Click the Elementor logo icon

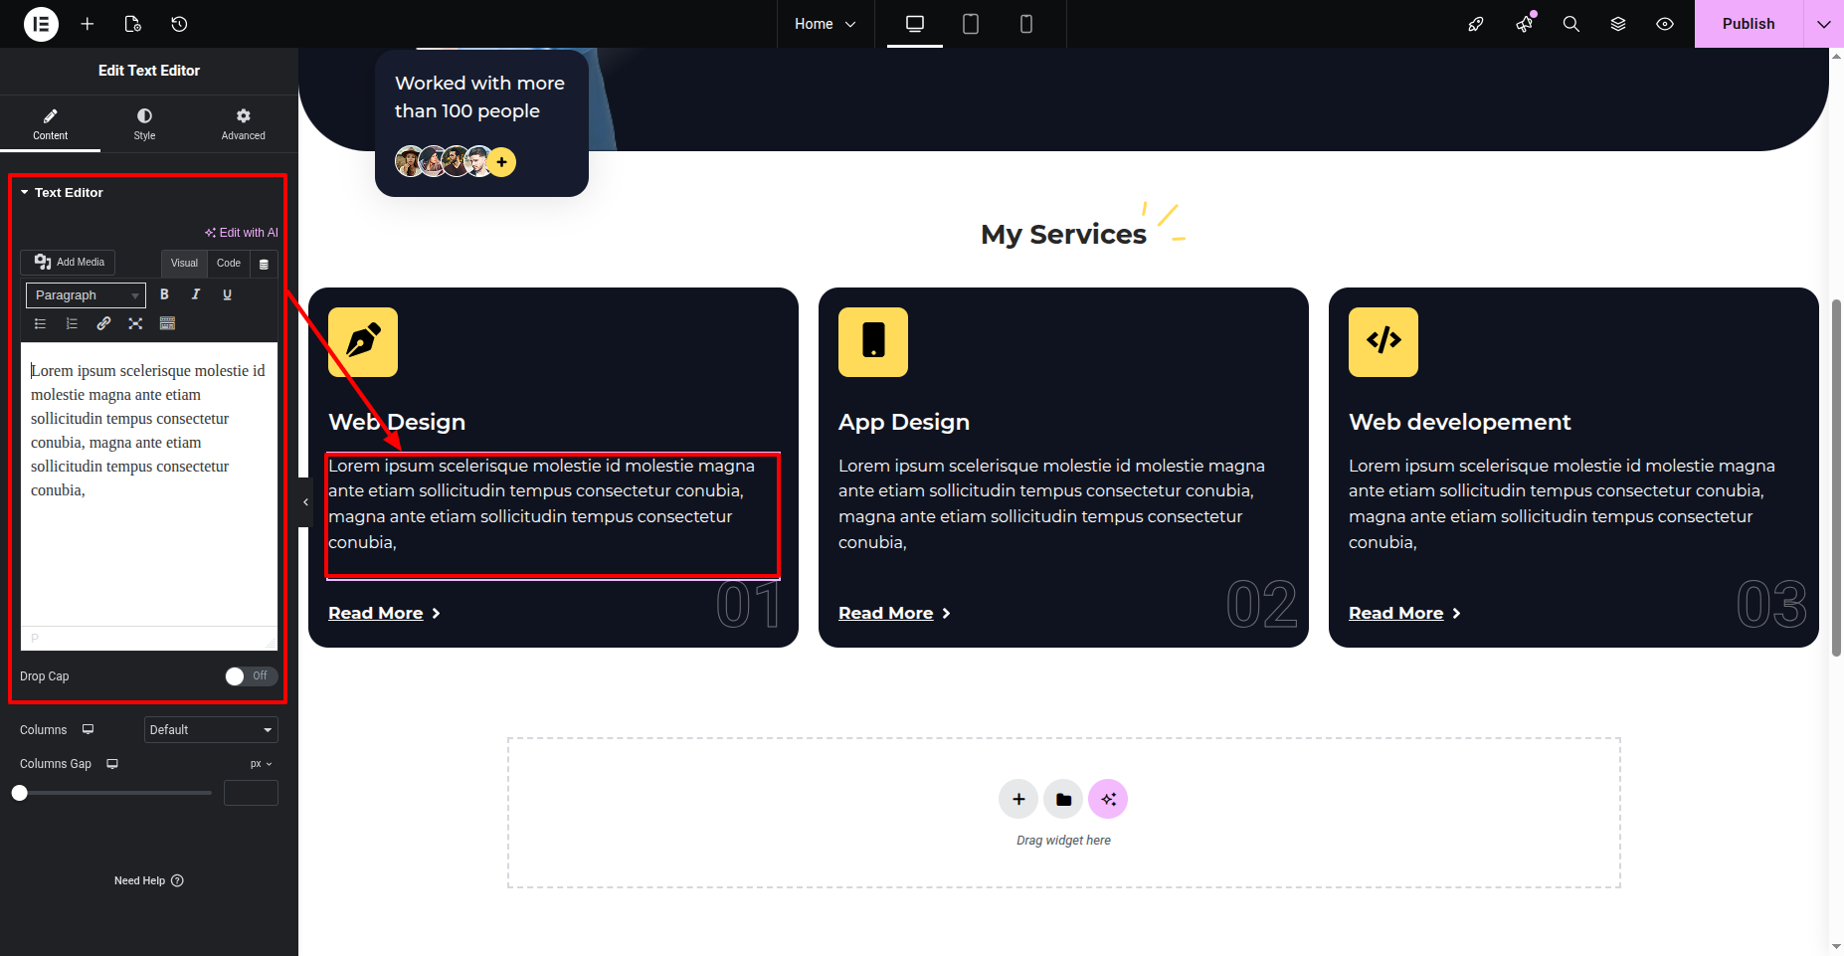point(41,24)
